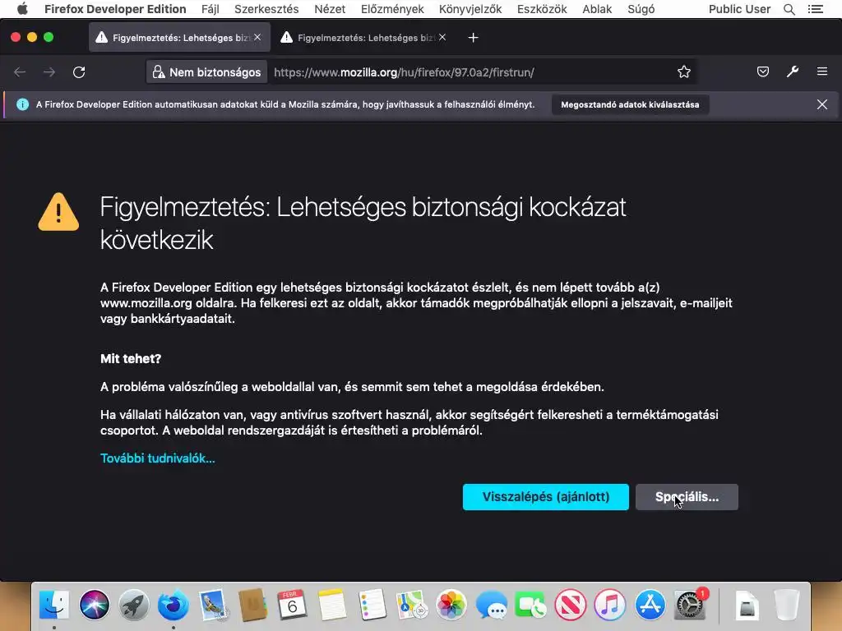Open the Pocket save icon
This screenshot has width=842, height=631.
point(762,72)
